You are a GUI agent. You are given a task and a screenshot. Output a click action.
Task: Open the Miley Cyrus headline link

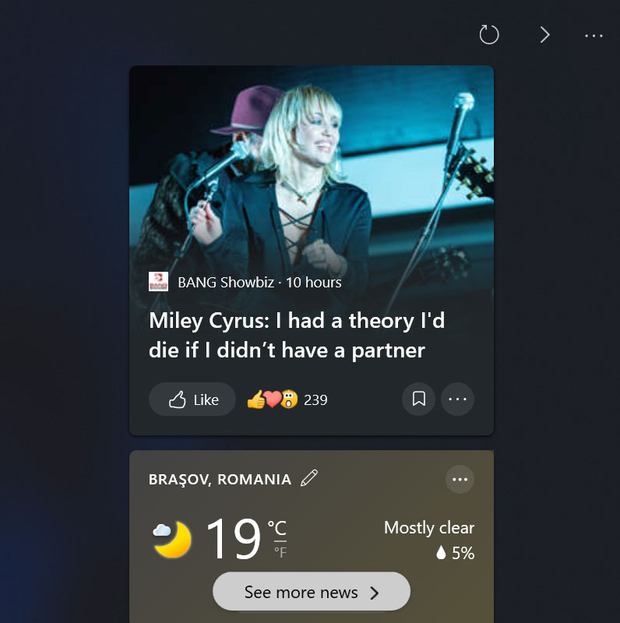pos(297,335)
